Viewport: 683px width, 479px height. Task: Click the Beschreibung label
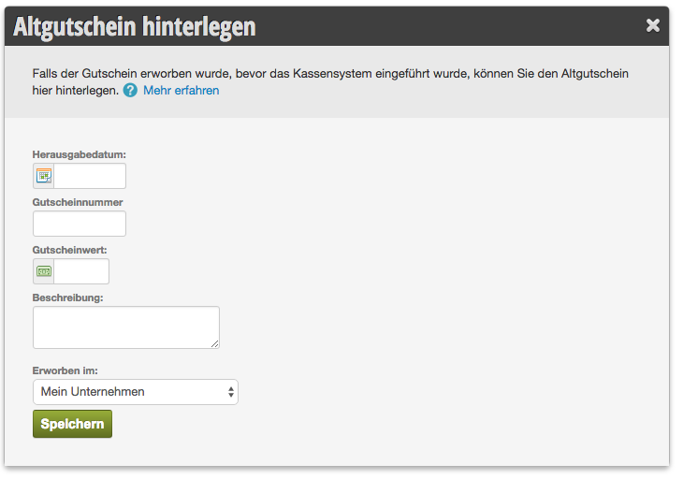67,298
